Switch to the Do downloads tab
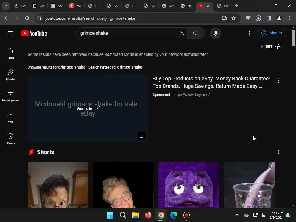296x222 pixels. (20, 6)
